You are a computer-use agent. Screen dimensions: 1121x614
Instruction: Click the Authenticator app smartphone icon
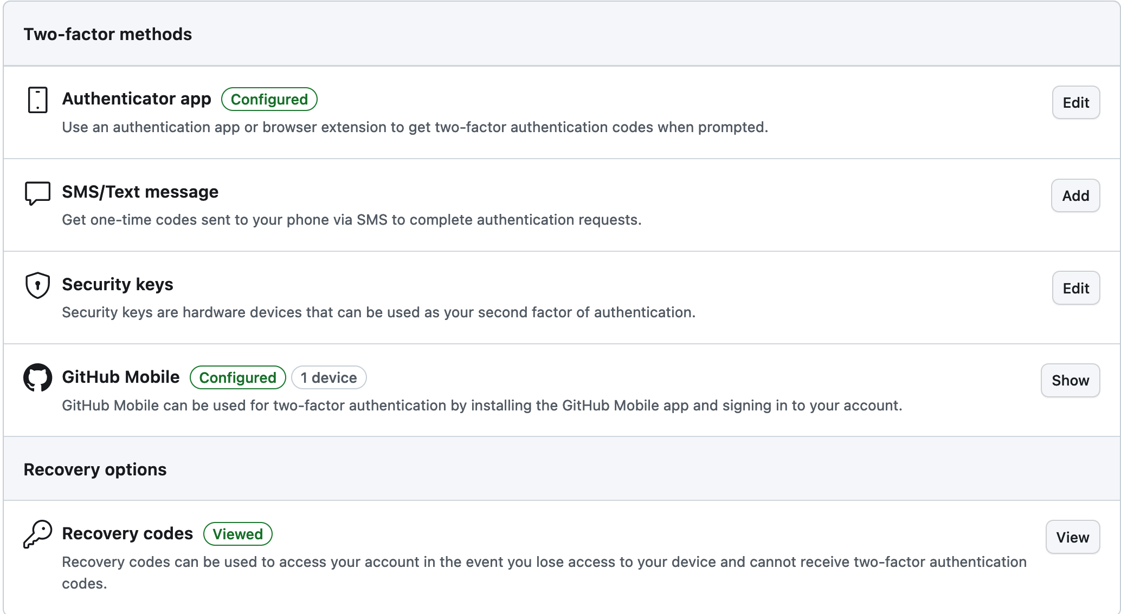pos(37,100)
